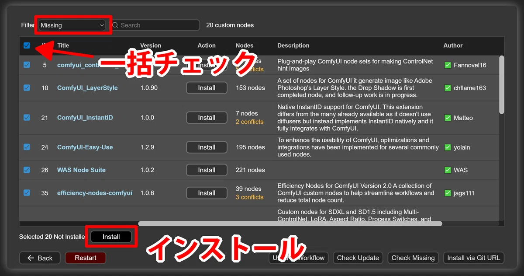Click the Check Update button
The image size is (524, 276).
(358, 258)
